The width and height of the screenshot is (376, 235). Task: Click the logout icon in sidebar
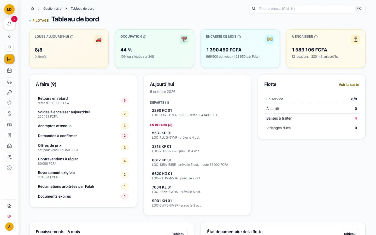tap(9, 216)
